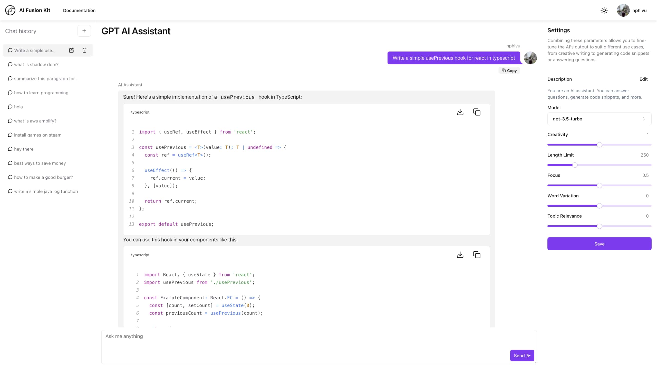Adjust the Creativity slider

point(599,145)
